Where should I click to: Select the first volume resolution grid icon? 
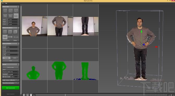click(5, 32)
